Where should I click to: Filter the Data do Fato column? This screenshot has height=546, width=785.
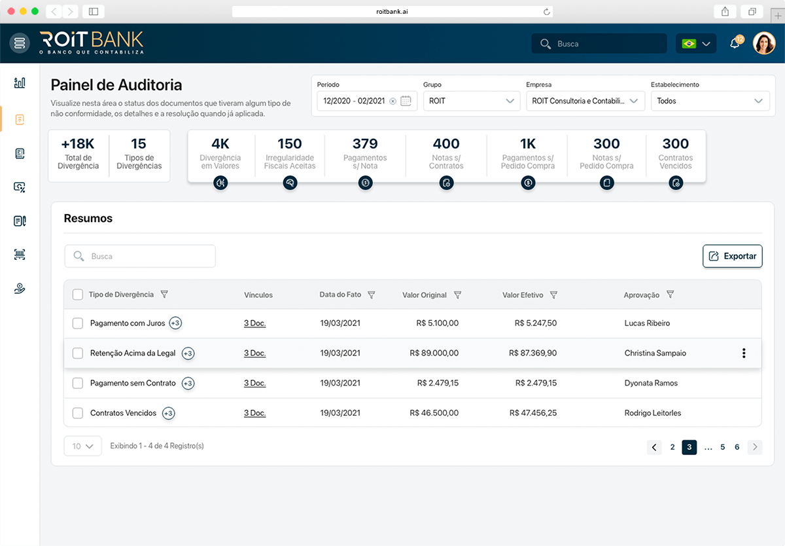(372, 295)
